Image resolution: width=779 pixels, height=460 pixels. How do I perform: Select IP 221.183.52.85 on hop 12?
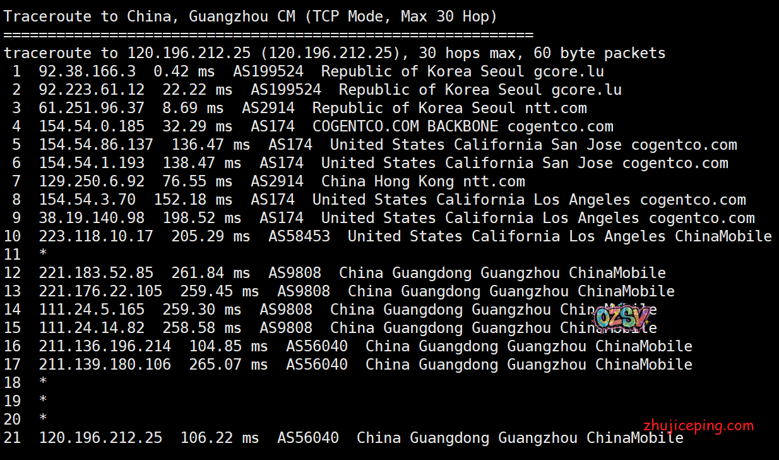(x=96, y=273)
